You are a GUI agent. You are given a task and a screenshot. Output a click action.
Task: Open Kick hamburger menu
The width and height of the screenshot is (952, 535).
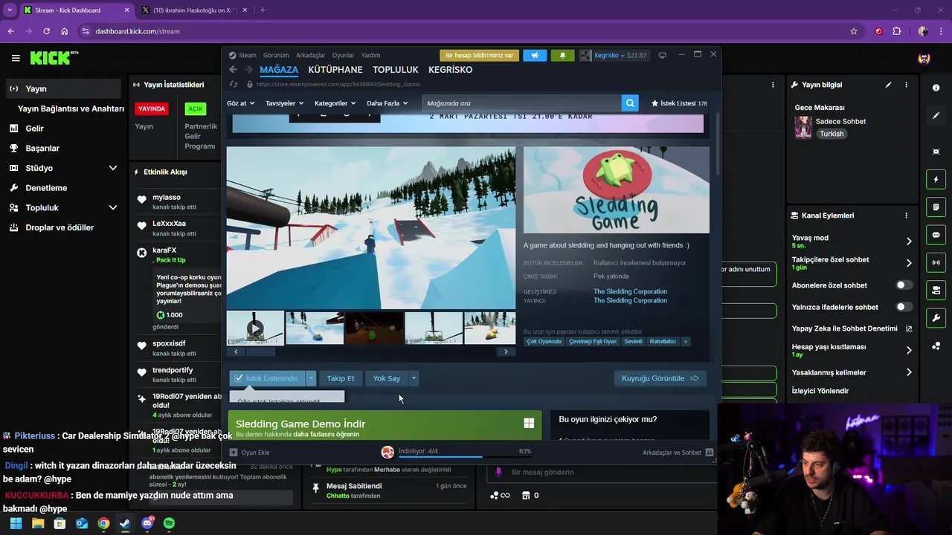16,58
